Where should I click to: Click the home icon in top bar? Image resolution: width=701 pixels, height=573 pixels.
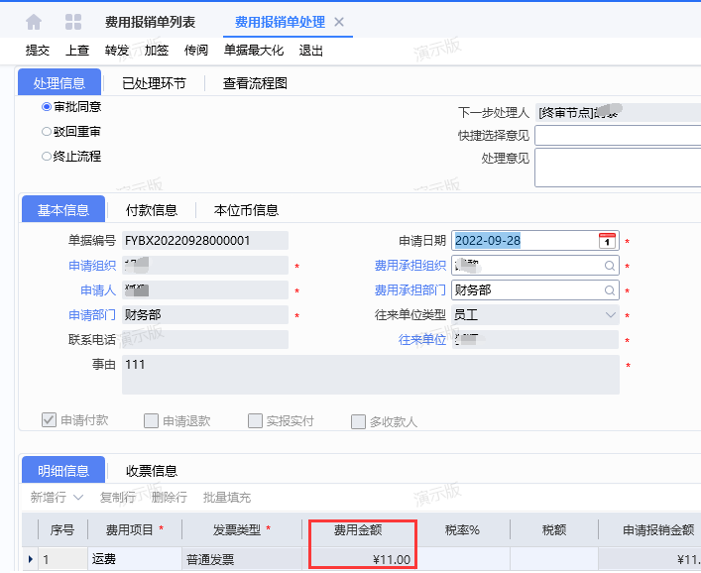[34, 22]
